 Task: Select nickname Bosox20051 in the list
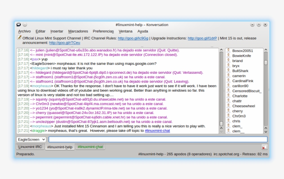(x=242, y=51)
